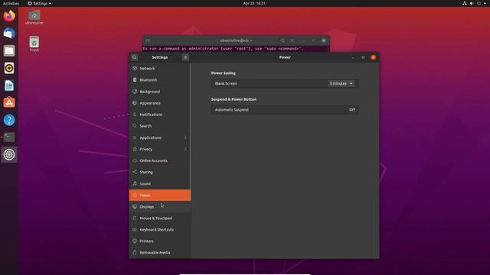Open Thunderbird from the dock

tap(9, 33)
